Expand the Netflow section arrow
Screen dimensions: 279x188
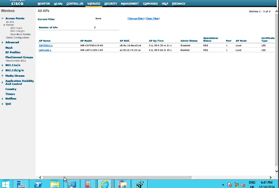pyautogui.click(x=2, y=98)
